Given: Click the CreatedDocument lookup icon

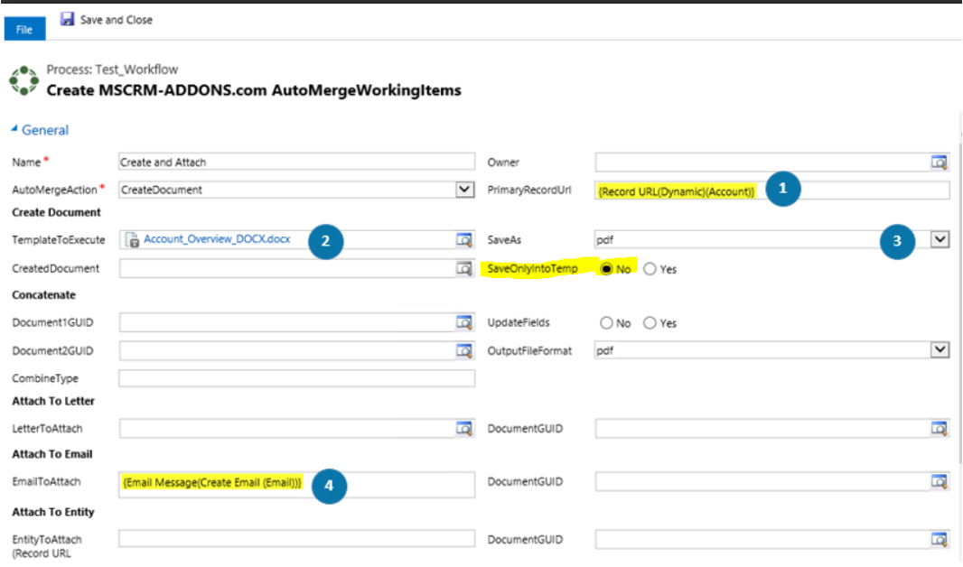Looking at the screenshot, I should click(464, 269).
